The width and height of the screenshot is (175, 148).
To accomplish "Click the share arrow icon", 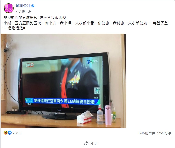I will (x=86, y=143).
